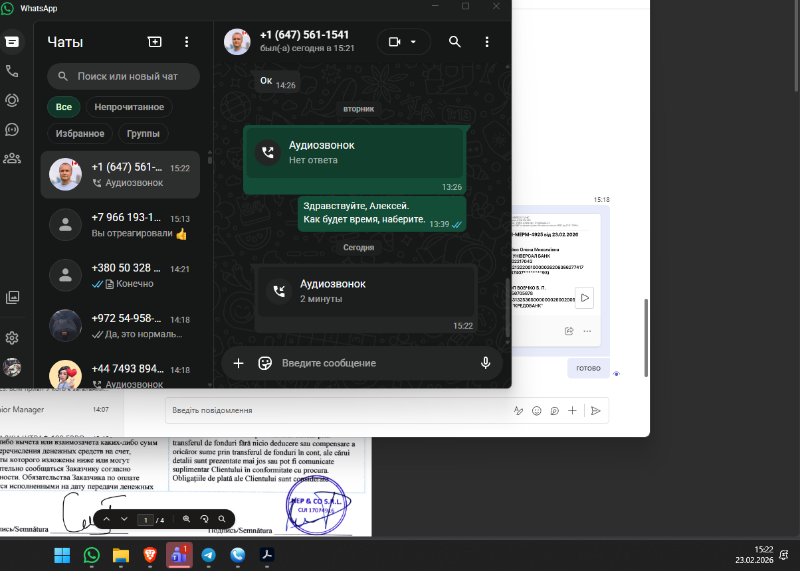
Task: Click the Teams message input 'Введіть повідомлення'
Action: [x=339, y=410]
